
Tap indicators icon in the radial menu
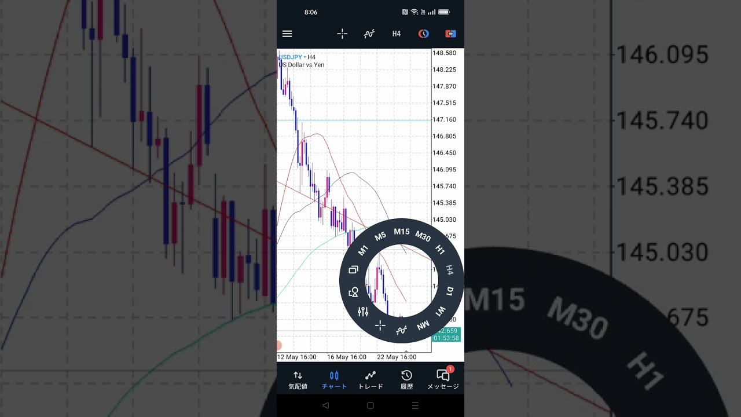pos(401,330)
